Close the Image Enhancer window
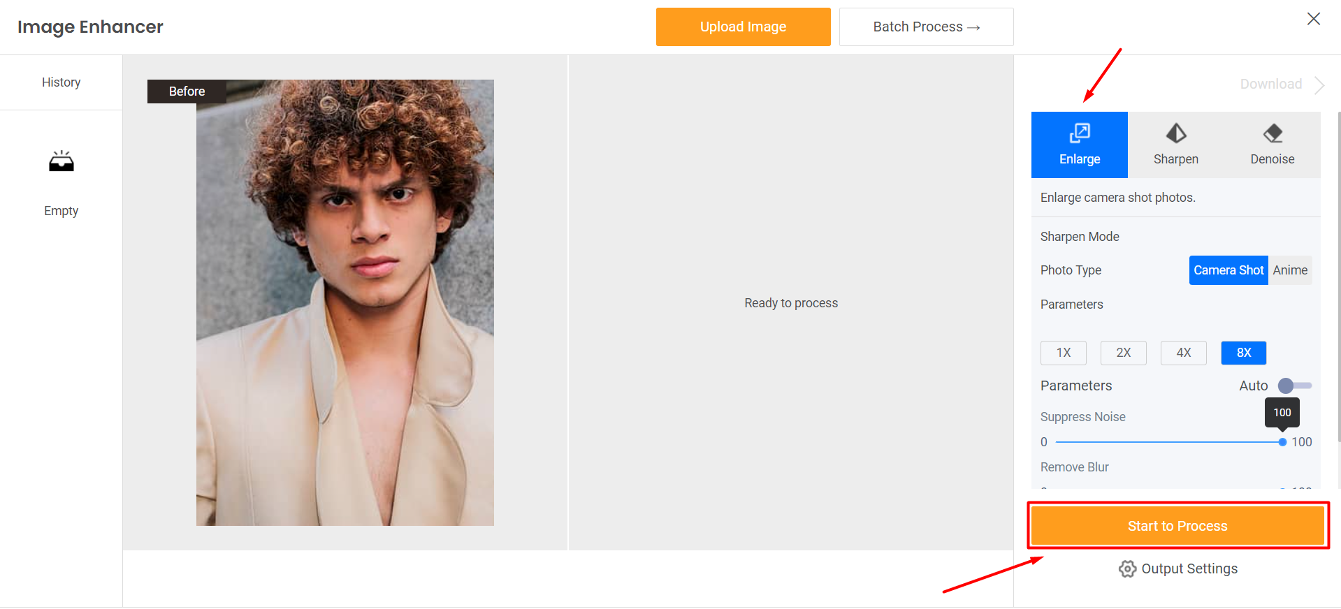 [x=1314, y=19]
